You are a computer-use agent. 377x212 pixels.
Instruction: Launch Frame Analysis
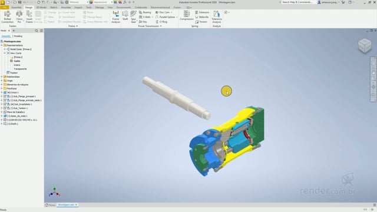[x=115, y=16]
